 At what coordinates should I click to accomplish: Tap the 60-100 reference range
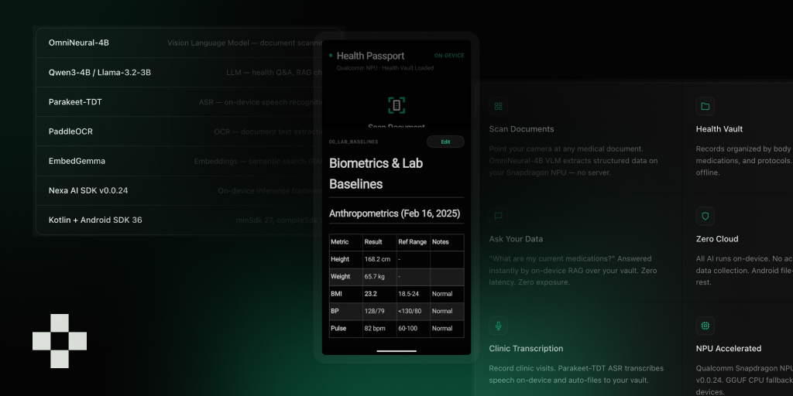tap(408, 328)
